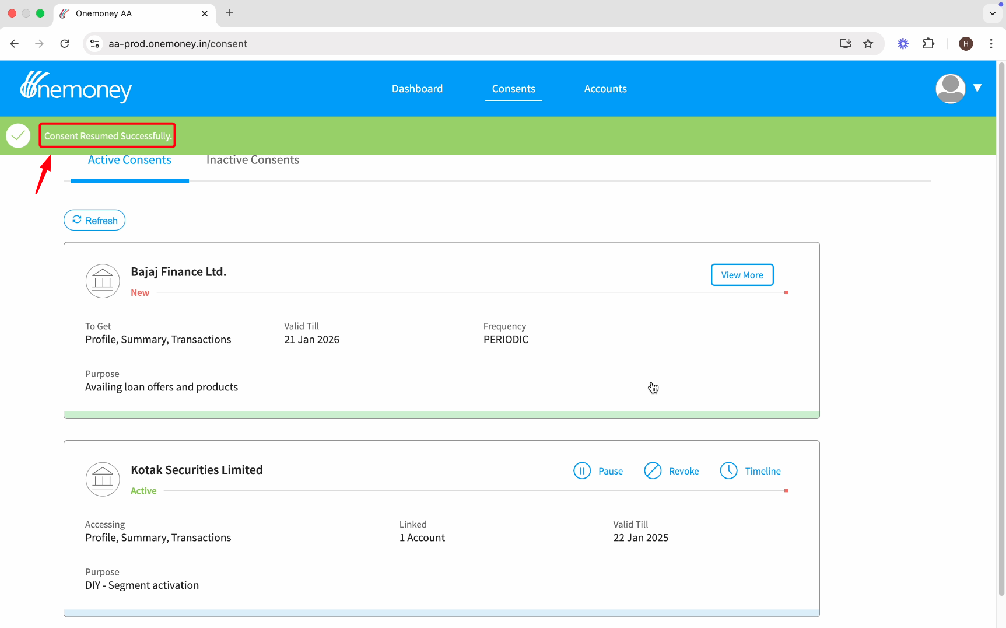
Task: Click the Bajaj Finance bank icon
Action: [103, 281]
